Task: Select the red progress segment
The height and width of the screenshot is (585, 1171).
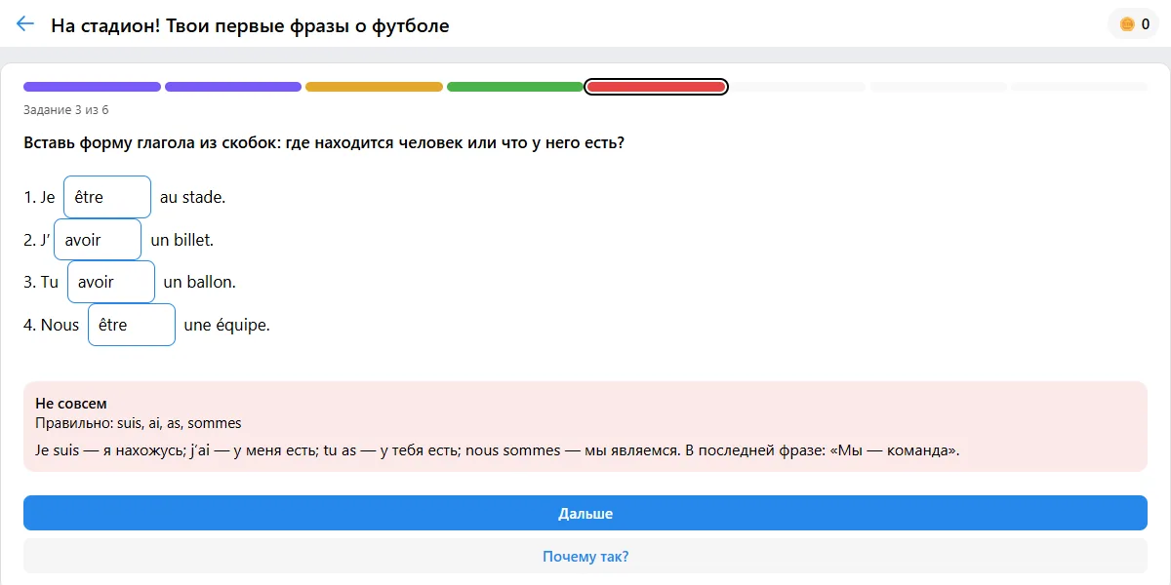Action: [x=656, y=87]
